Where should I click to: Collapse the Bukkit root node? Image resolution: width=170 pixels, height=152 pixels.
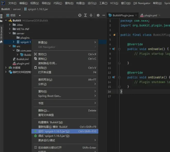[6, 20]
